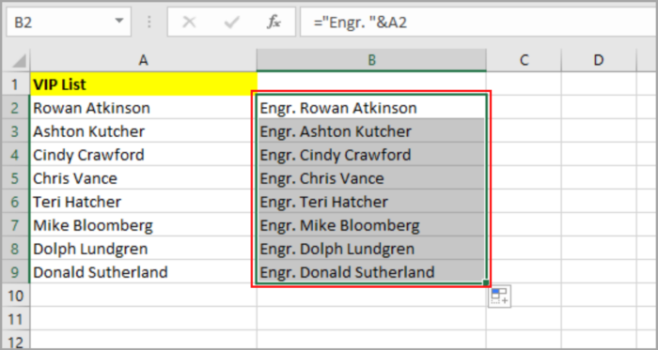Click the Insert Function fx icon
This screenshot has height=350, width=658.
tap(274, 23)
